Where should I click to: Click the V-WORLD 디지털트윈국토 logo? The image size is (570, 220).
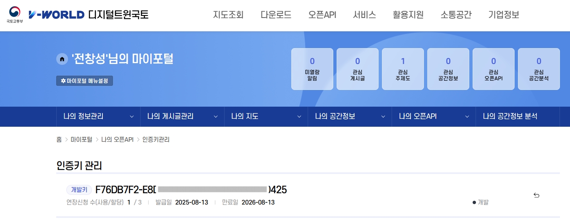coord(89,15)
